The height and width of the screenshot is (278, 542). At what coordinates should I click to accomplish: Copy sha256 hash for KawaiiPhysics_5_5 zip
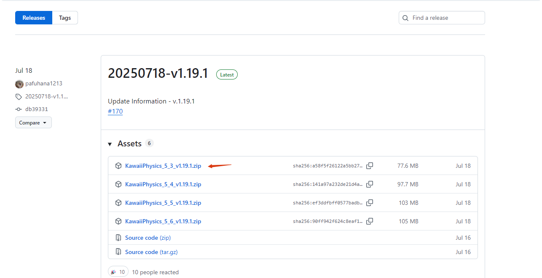(370, 203)
